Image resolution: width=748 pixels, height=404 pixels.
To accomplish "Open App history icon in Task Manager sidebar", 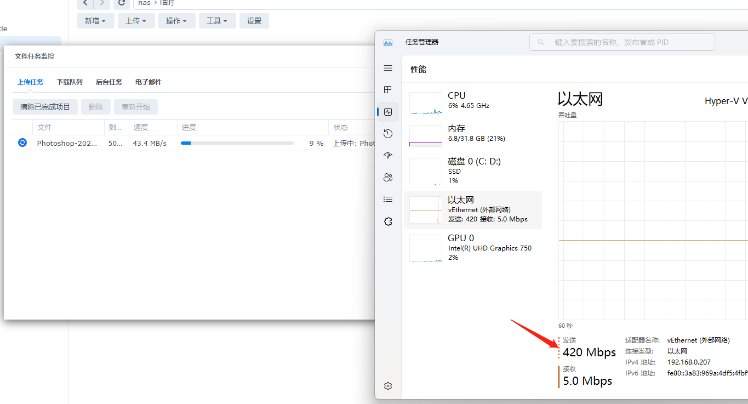I will click(x=388, y=134).
